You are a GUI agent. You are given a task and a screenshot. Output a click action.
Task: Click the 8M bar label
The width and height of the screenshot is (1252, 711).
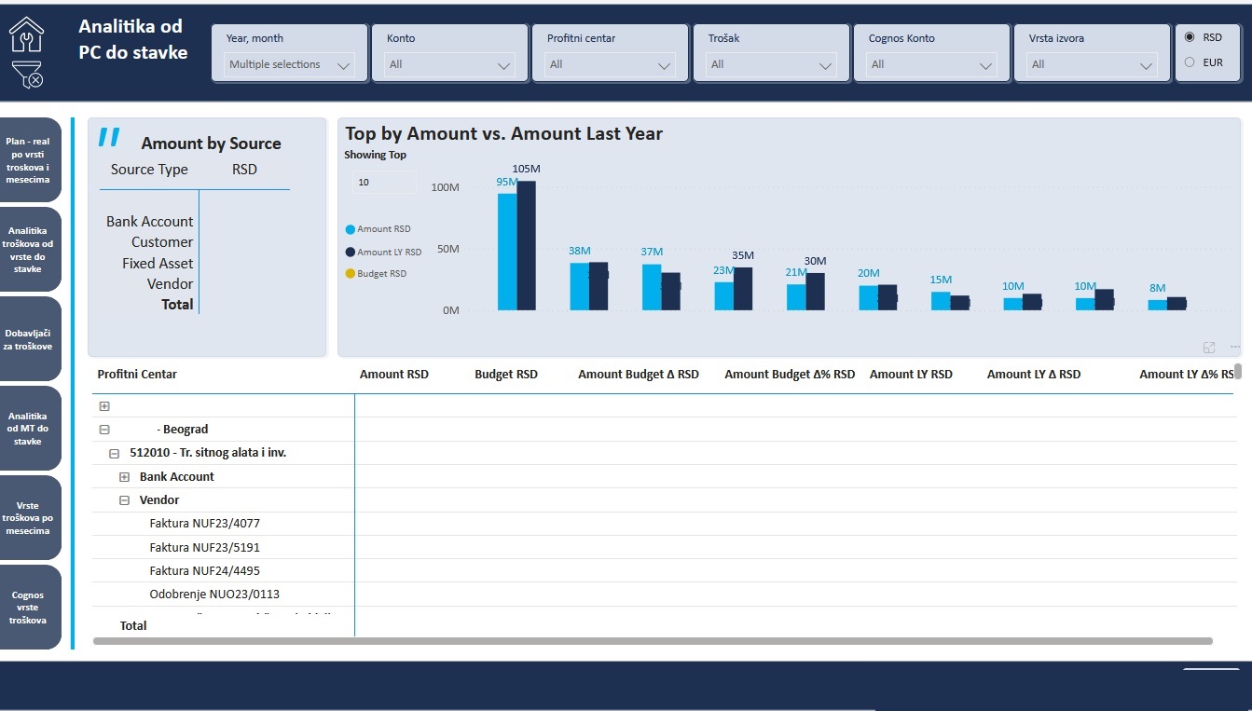(x=1157, y=289)
